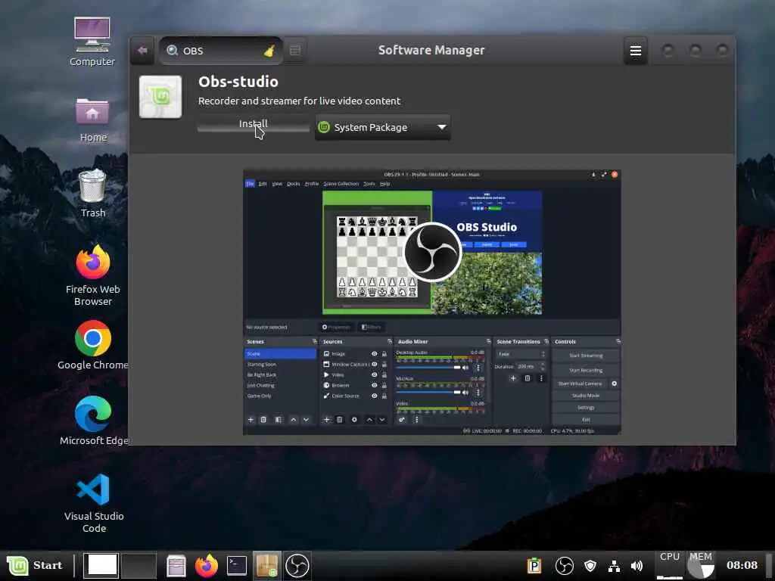Install Obs-studio
The width and height of the screenshot is (775, 581).
(x=254, y=123)
